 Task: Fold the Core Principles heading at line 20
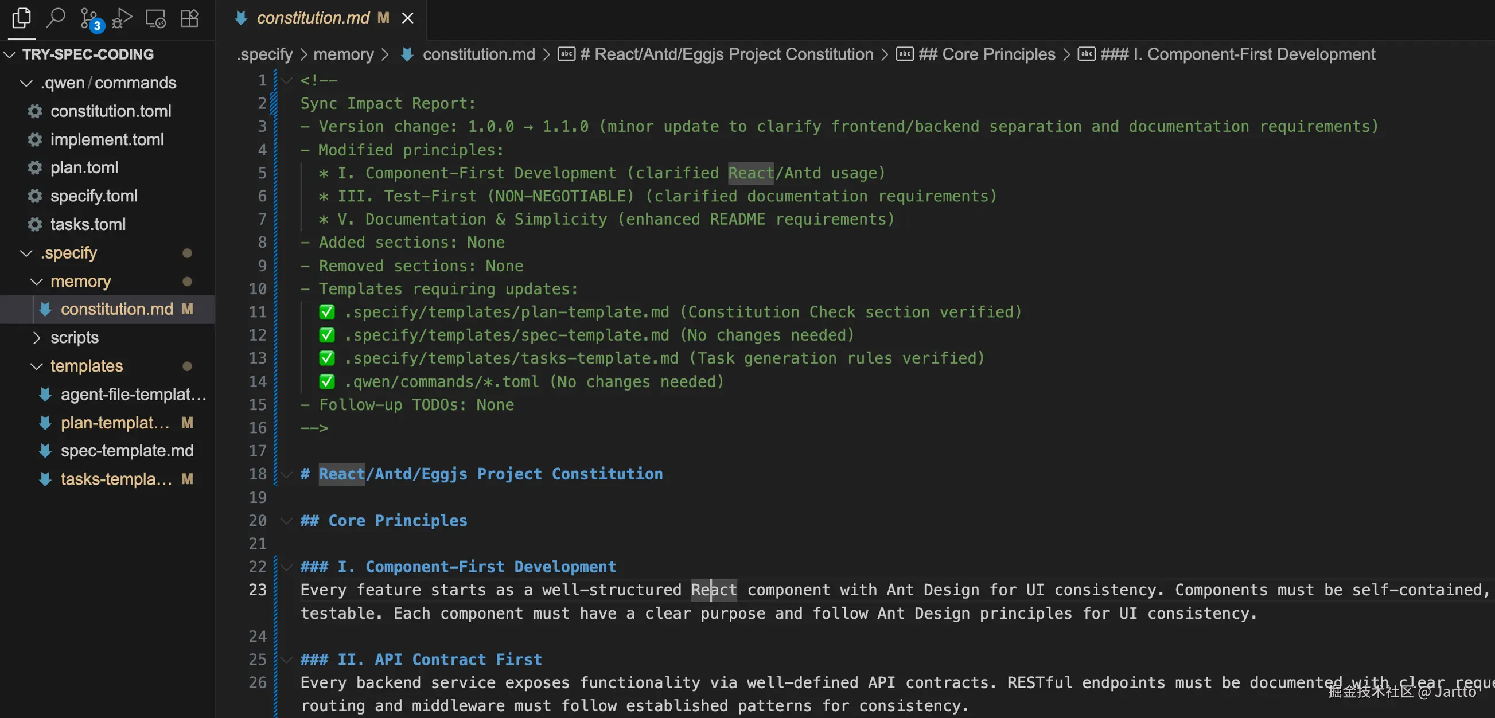coord(286,521)
